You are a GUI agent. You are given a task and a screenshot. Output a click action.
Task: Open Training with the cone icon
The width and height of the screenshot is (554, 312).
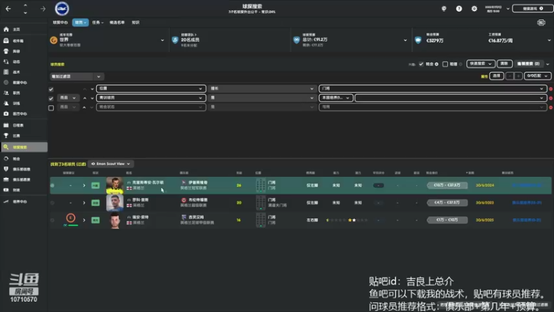pyautogui.click(x=6, y=103)
